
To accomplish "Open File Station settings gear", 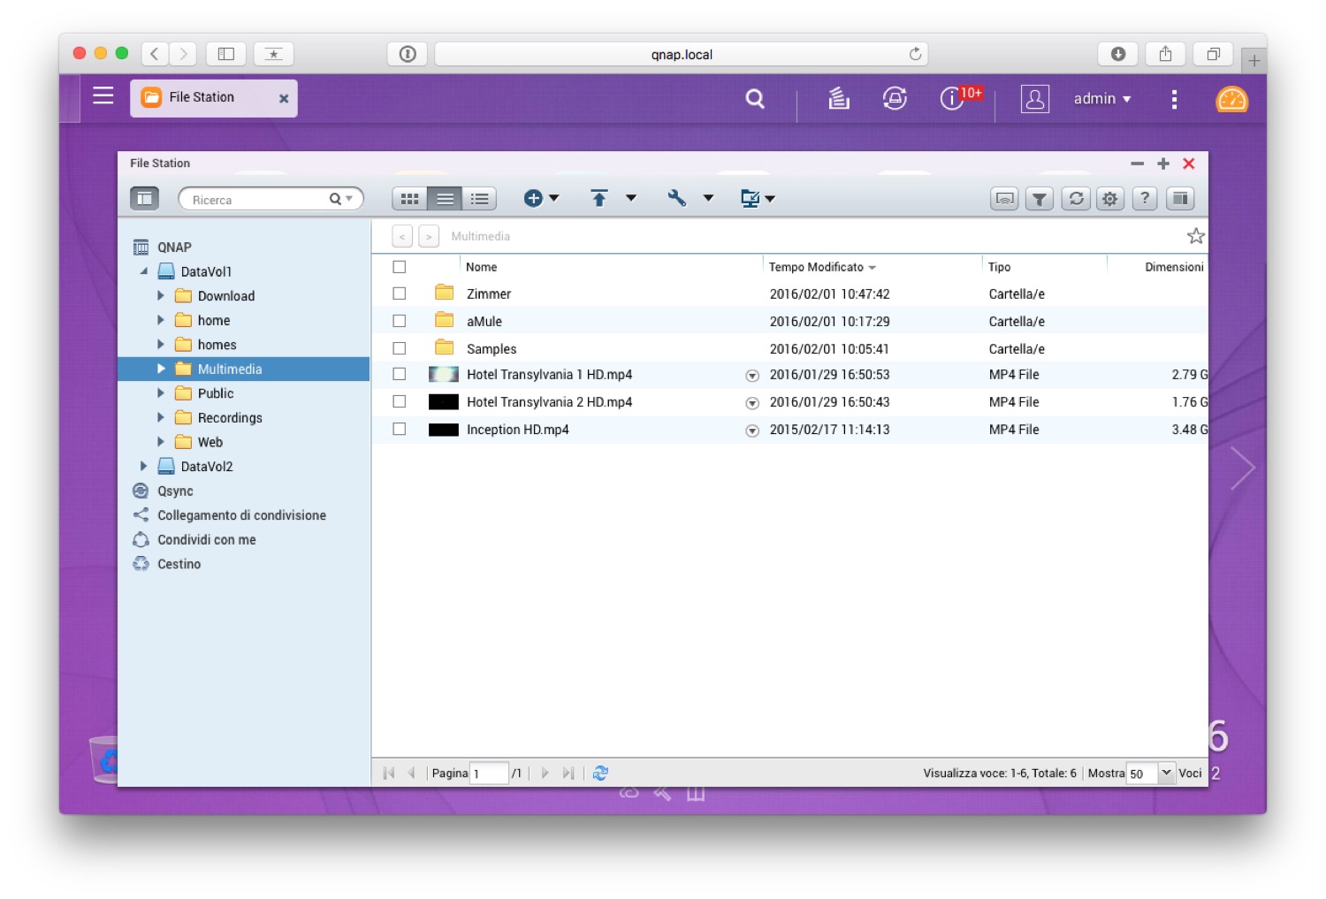I will pyautogui.click(x=1110, y=199).
